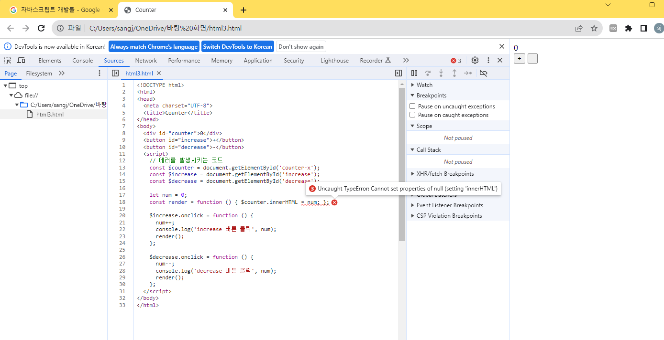Enable Pause on caught exceptions

click(412, 115)
